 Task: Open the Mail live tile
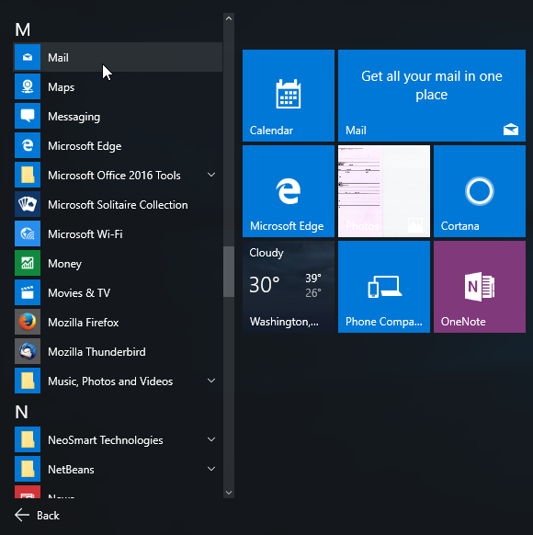(x=432, y=96)
